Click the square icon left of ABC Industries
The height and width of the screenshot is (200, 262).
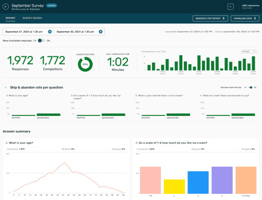(230, 7)
